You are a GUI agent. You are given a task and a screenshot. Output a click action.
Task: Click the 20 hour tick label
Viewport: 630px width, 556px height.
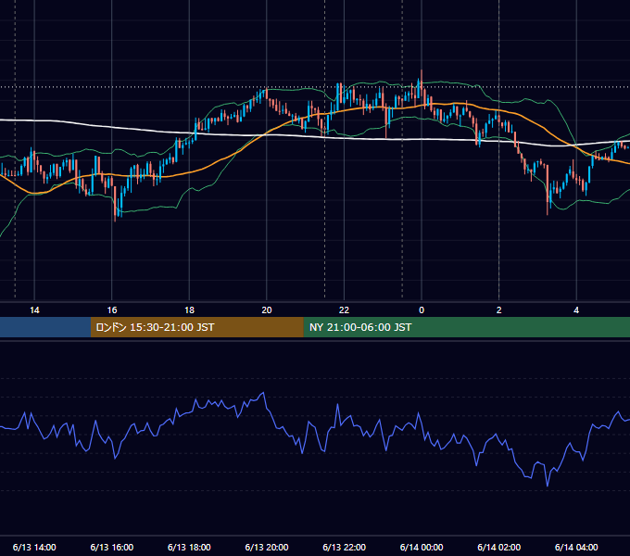pos(267,310)
